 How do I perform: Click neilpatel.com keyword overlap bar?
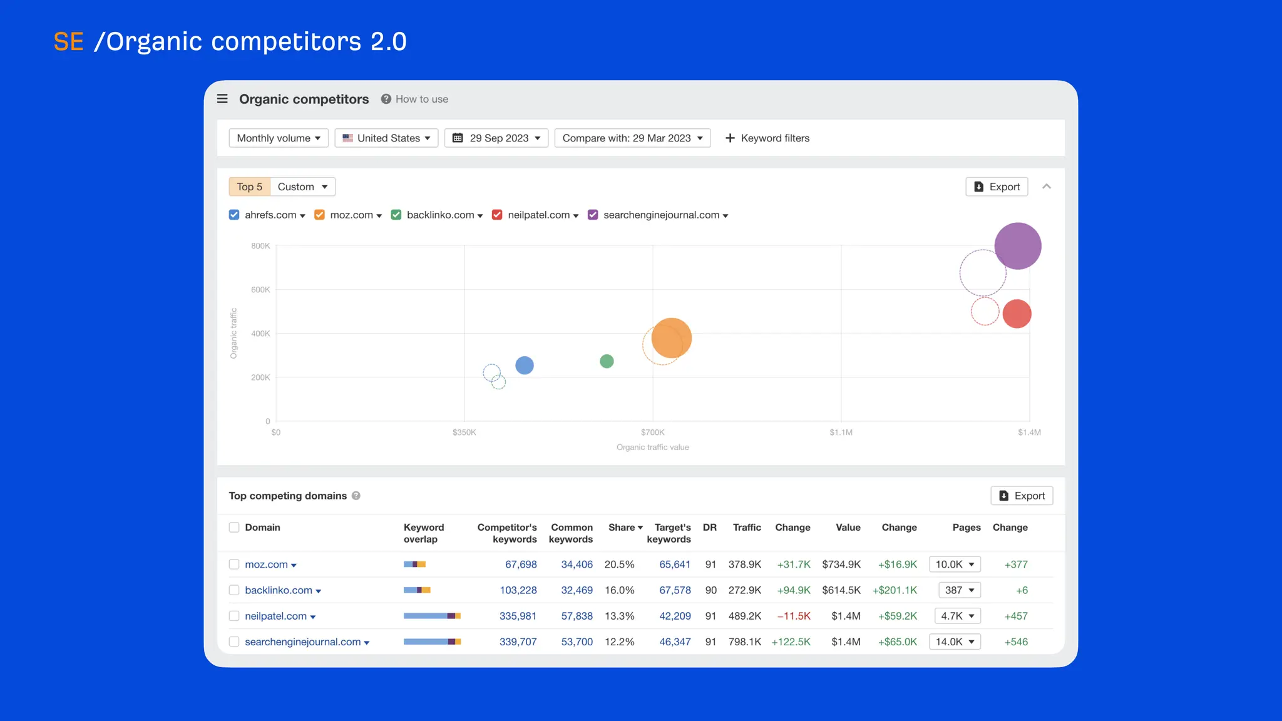(x=432, y=616)
